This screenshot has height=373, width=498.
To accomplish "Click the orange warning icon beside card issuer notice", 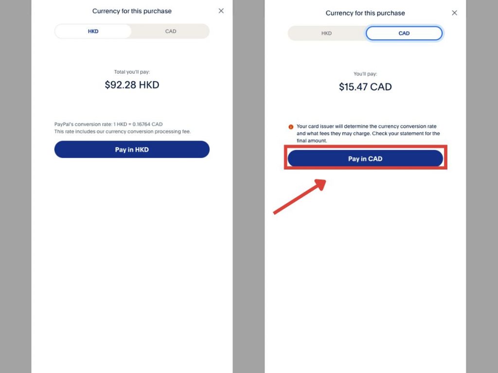I will 291,127.
